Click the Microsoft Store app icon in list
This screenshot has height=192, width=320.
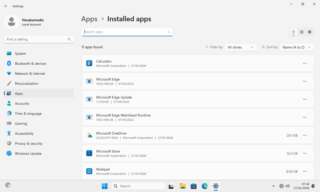(x=89, y=153)
